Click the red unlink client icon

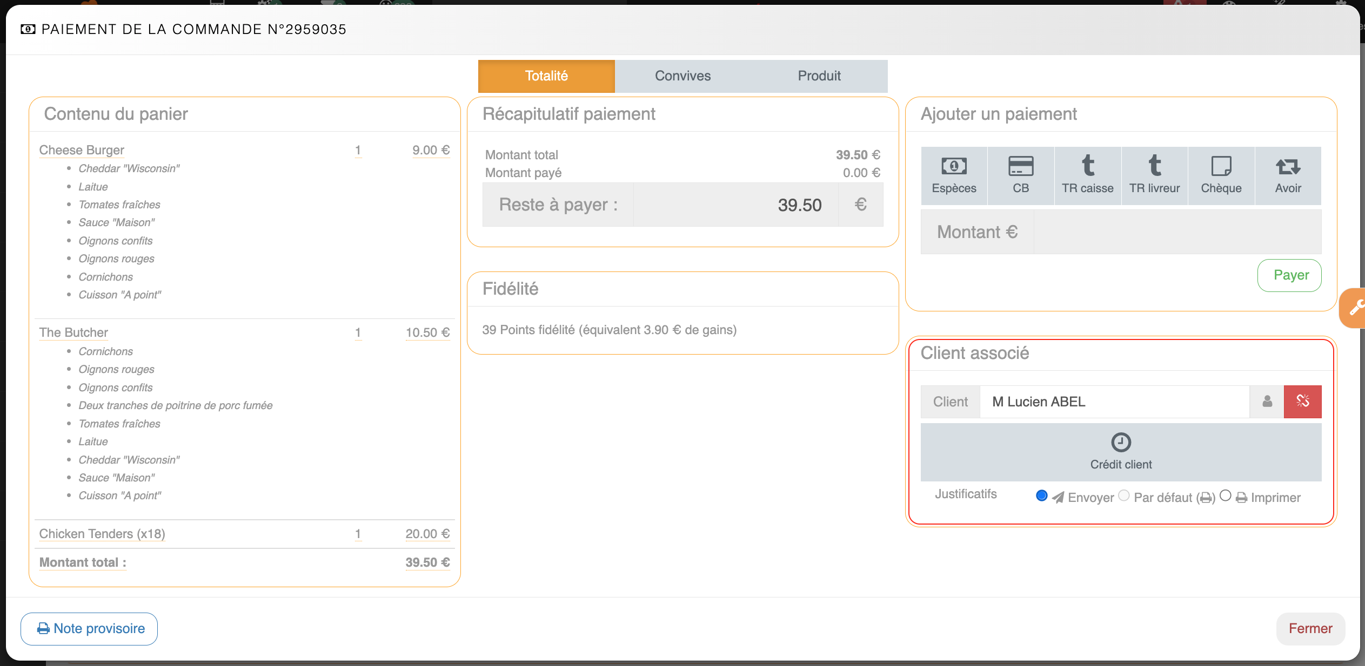pos(1302,402)
